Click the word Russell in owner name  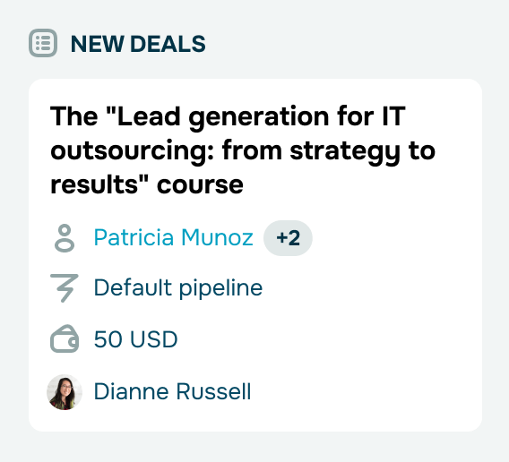[x=213, y=391]
